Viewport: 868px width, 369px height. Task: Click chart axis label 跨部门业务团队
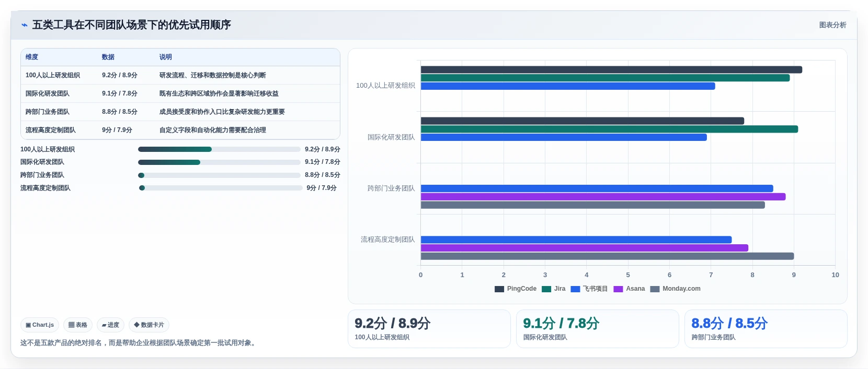tap(391, 188)
